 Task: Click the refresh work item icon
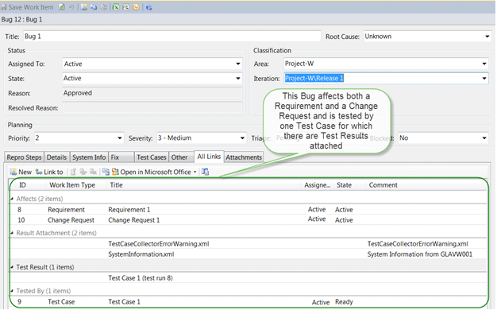pos(61,7)
